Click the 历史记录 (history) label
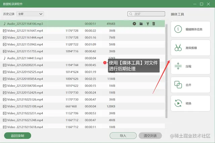This screenshot has height=143, width=215. tap(9, 14)
